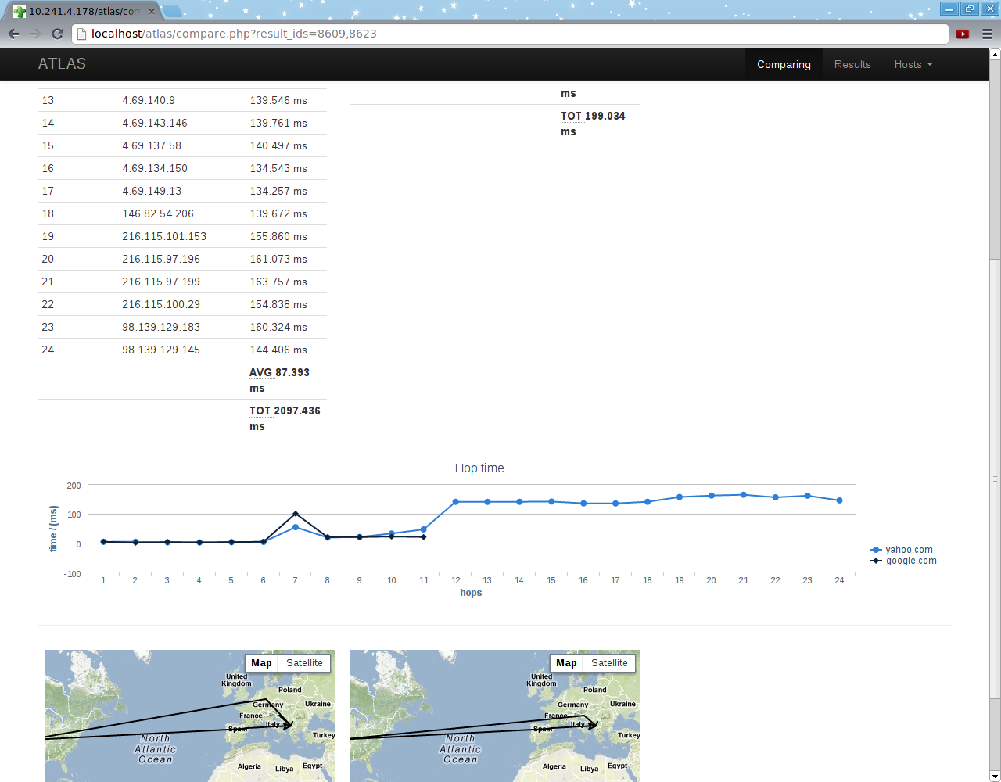Click IP address 4.69.134.150
1001x782 pixels.
pyautogui.click(x=155, y=168)
